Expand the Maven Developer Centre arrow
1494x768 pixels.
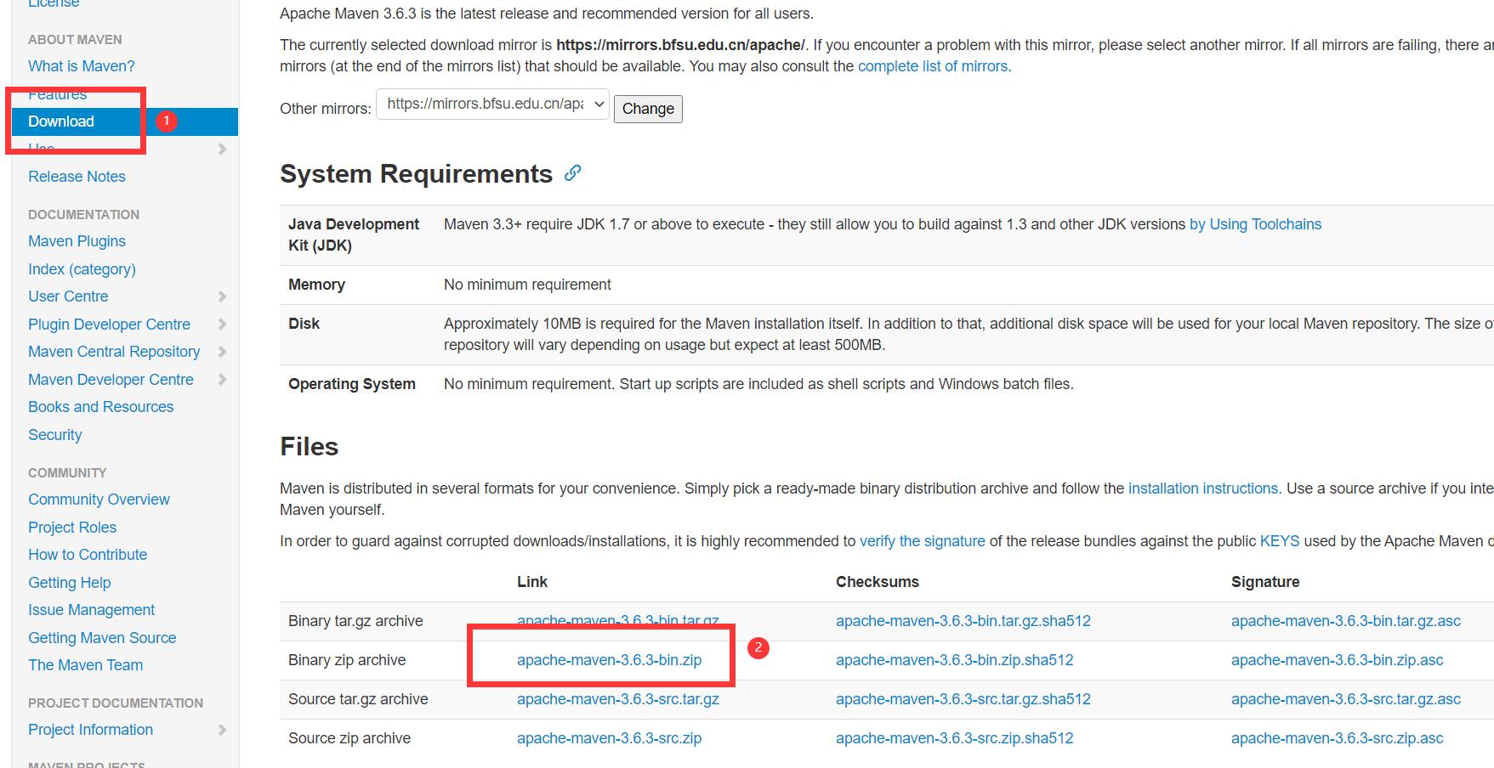pos(222,380)
